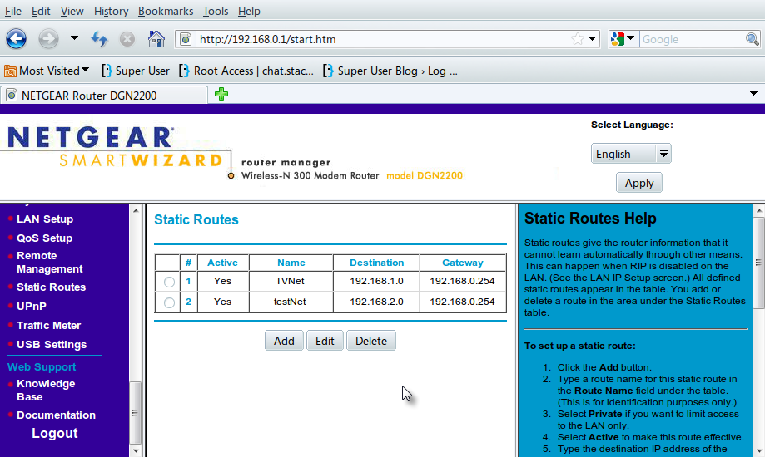Click sidebar scrollbar down arrow
The image size is (765, 457).
coord(136,450)
